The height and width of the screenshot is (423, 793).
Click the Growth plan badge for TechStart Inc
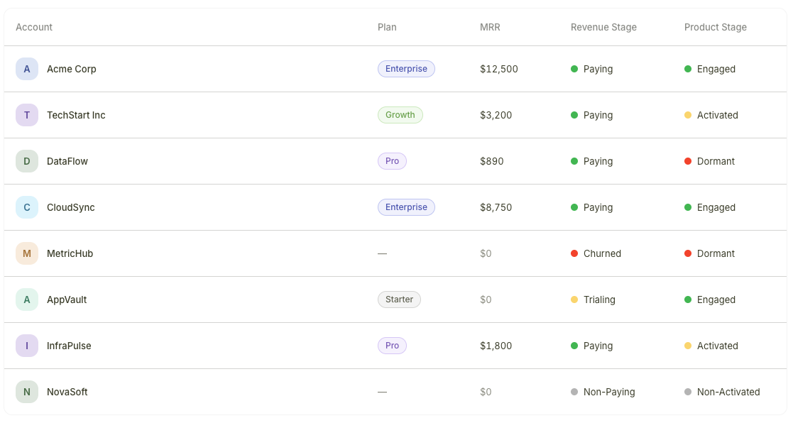pos(400,114)
